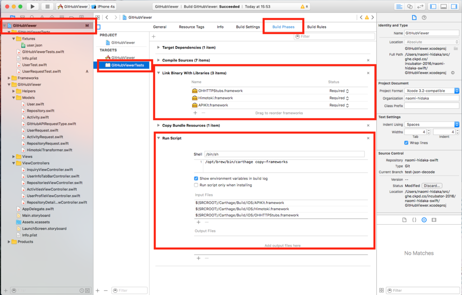Collapse Link Binary With Libraries phase
This screenshot has width=462, height=295.
pos(158,73)
